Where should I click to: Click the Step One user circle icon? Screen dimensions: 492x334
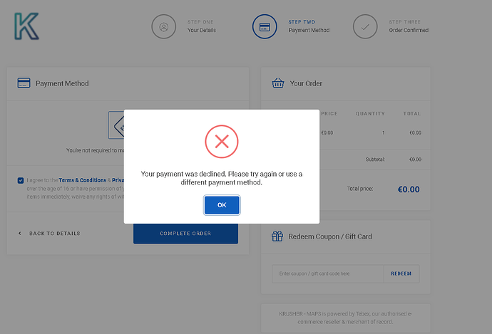(164, 26)
